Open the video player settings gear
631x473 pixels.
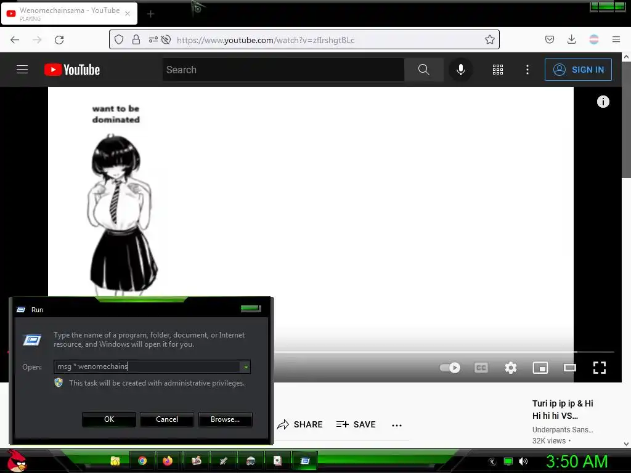(511, 368)
